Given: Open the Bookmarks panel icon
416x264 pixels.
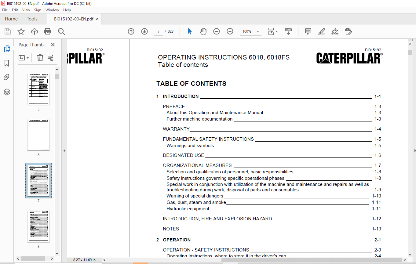Looking at the screenshot, I should point(7,63).
